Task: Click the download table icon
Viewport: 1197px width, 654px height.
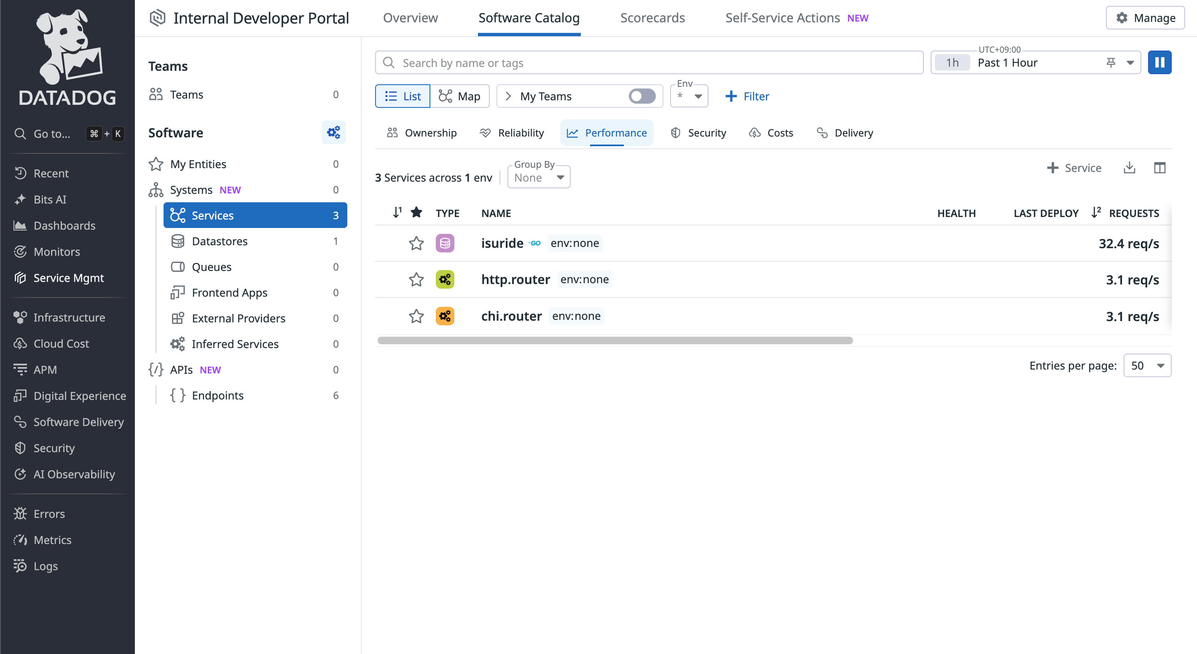Action: click(x=1129, y=168)
